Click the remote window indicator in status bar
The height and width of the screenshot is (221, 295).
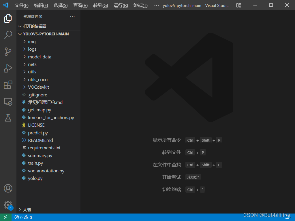6,217
